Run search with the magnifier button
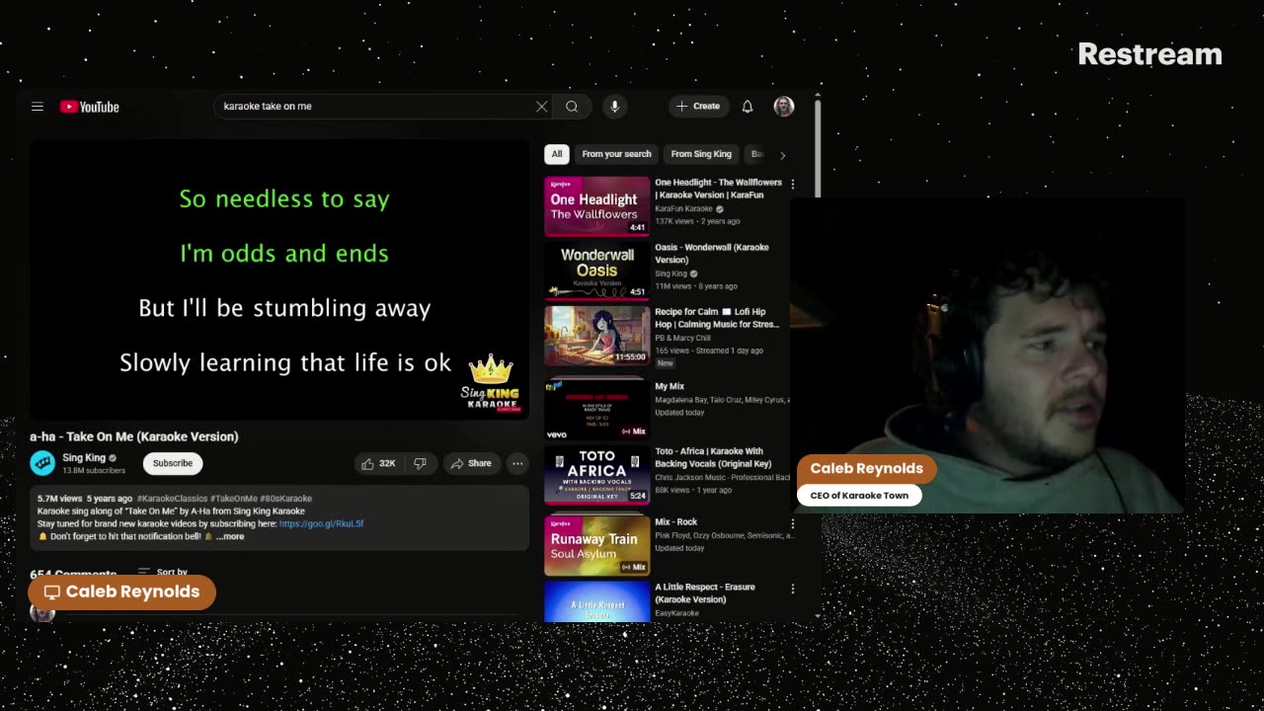1264x711 pixels. pos(572,107)
